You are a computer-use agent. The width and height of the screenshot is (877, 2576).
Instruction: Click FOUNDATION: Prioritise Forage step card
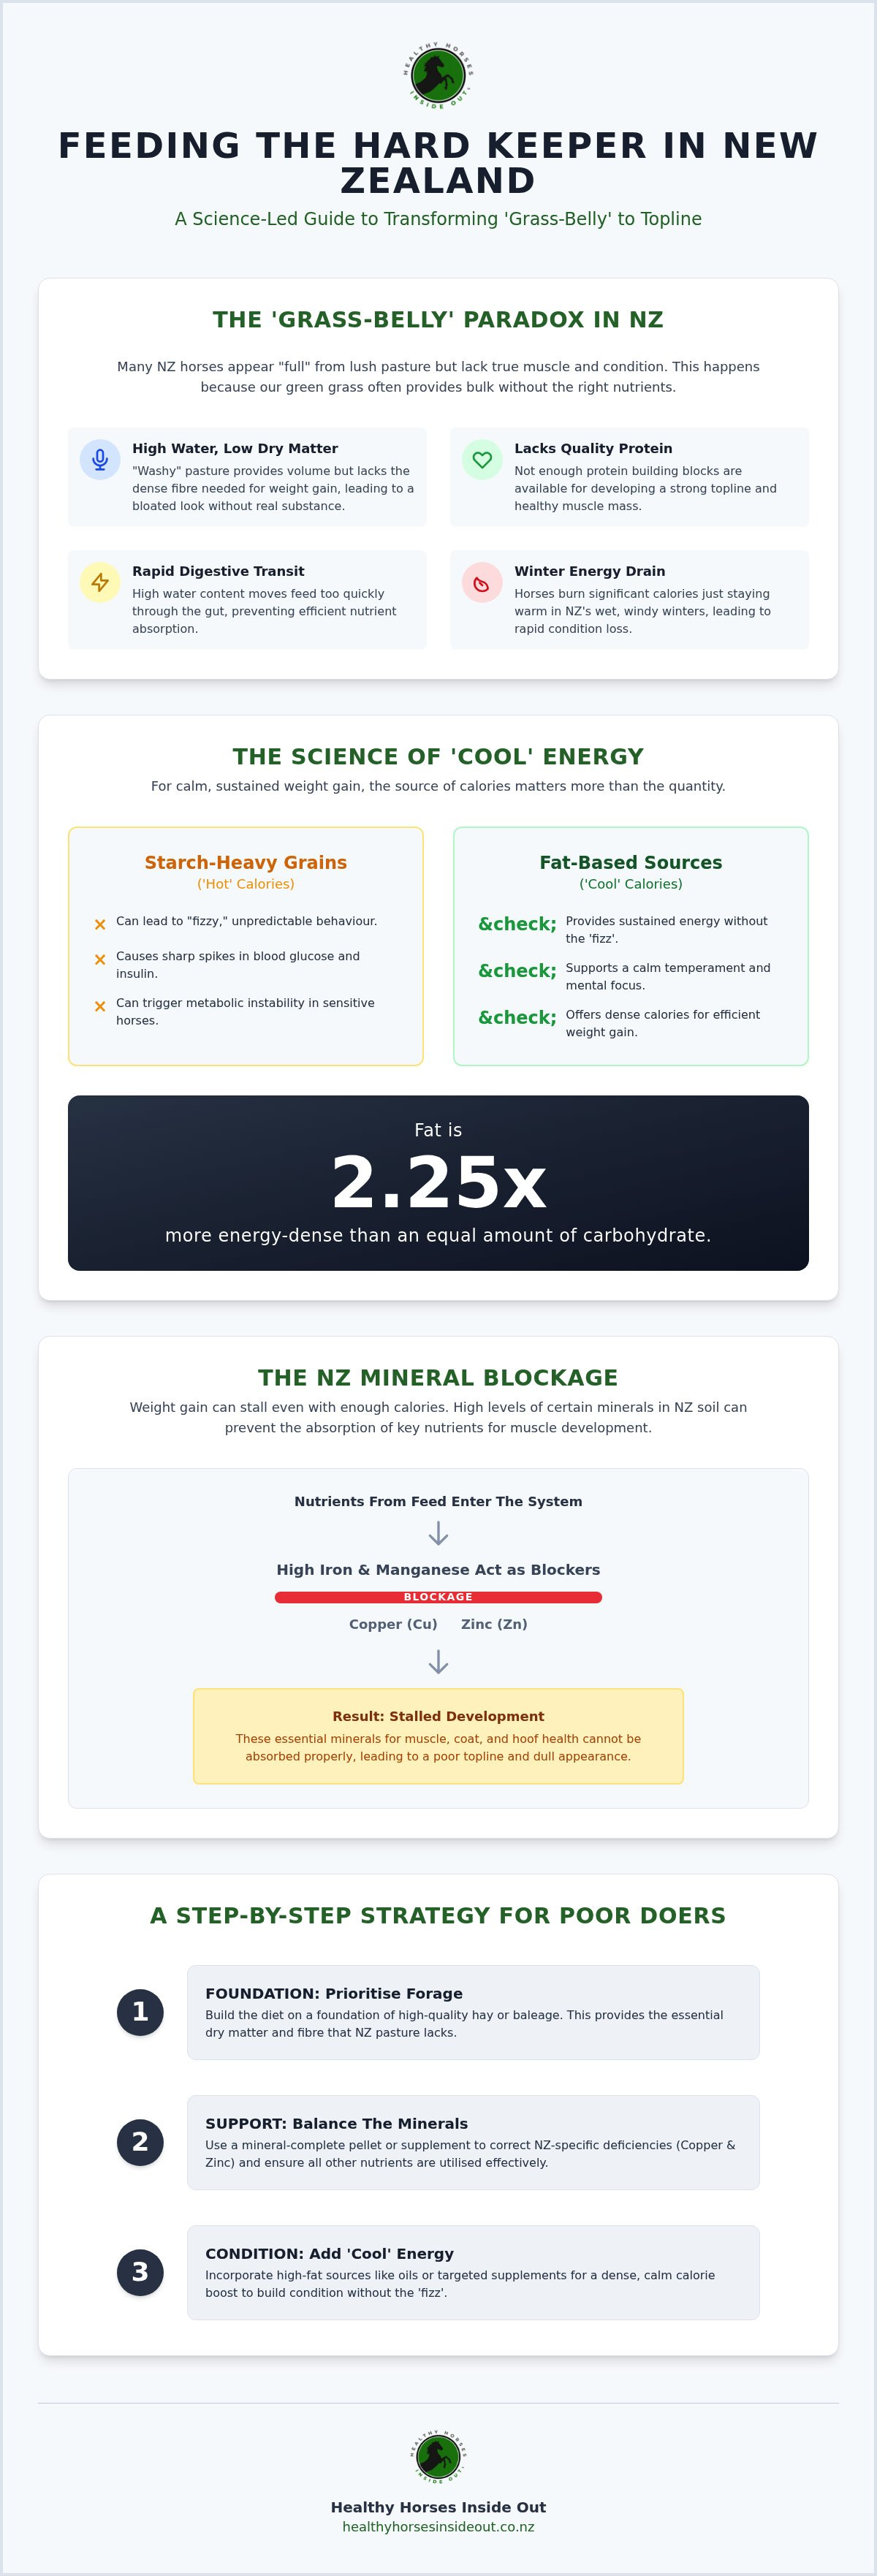click(473, 2012)
